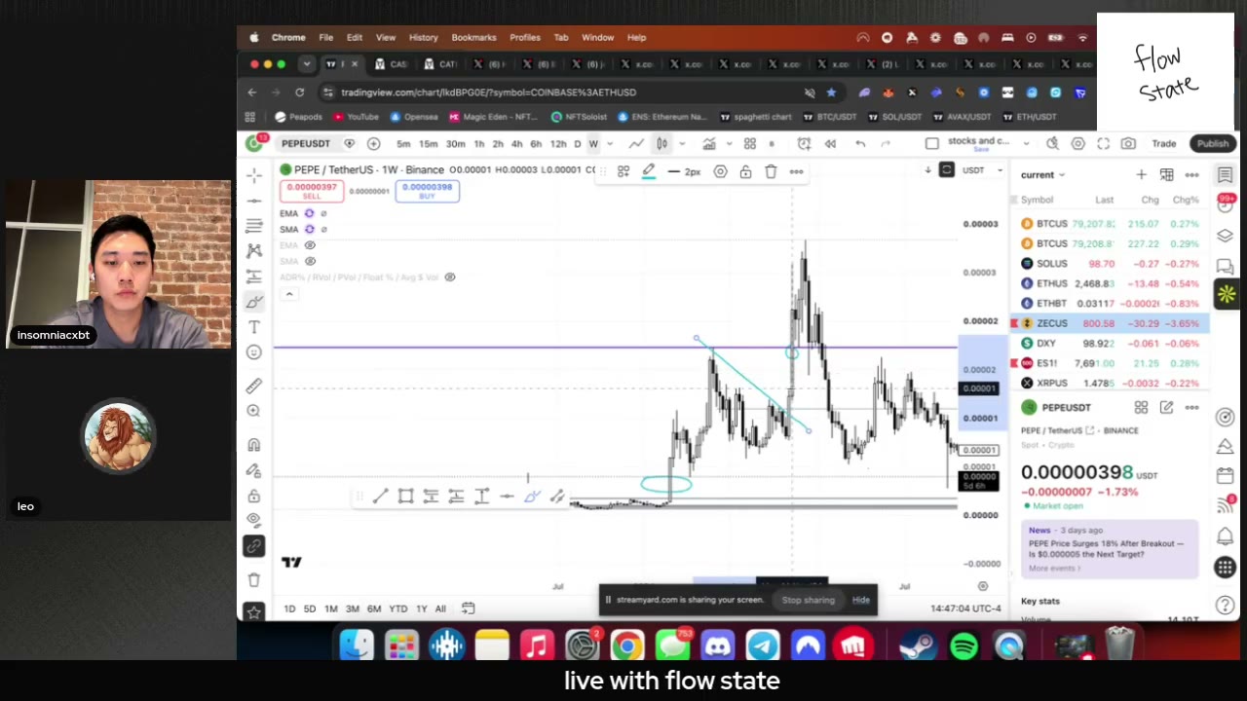The width and height of the screenshot is (1247, 701).
Task: Expand the interval dropdown arrow
Action: 610,144
